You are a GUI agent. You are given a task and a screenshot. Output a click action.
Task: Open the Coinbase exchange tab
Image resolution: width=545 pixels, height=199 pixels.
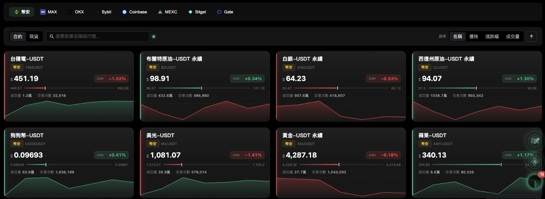135,12
